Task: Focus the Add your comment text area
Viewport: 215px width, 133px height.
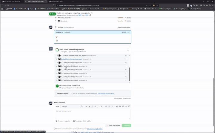Action: tap(93, 114)
